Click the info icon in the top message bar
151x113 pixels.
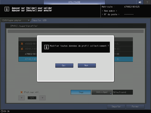point(7,9)
